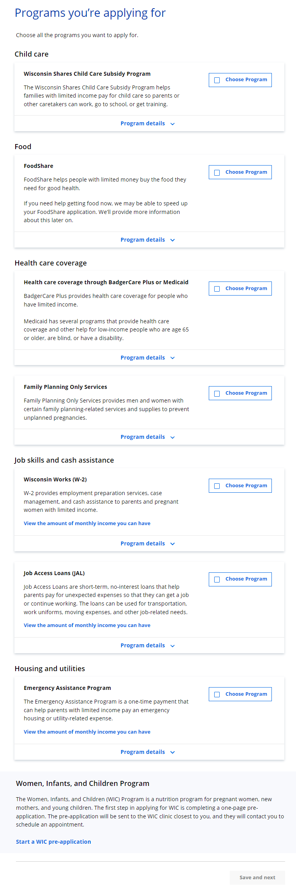Image resolution: width=296 pixels, height=889 pixels.
Task: Tick BadgerCare Plus or Medicaid Choose Program
Action: 217,289
